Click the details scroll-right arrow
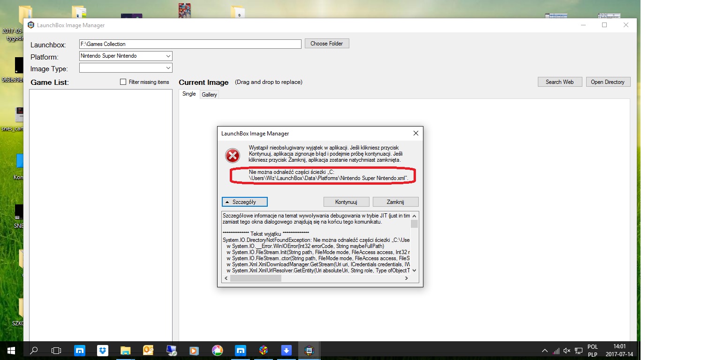The width and height of the screenshot is (709, 360). point(406,278)
